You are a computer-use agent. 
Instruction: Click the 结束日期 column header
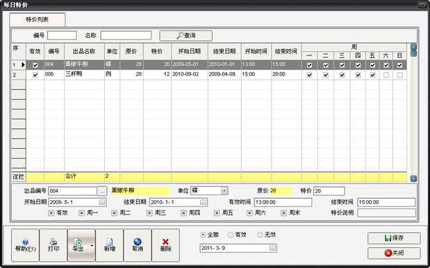coord(224,51)
